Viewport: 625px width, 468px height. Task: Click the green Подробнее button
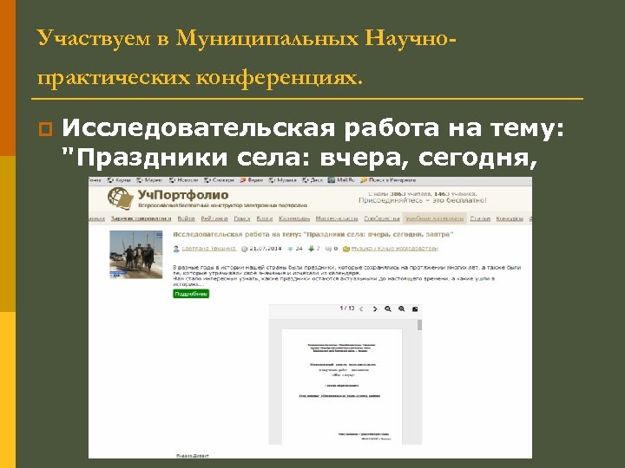pyautogui.click(x=191, y=294)
